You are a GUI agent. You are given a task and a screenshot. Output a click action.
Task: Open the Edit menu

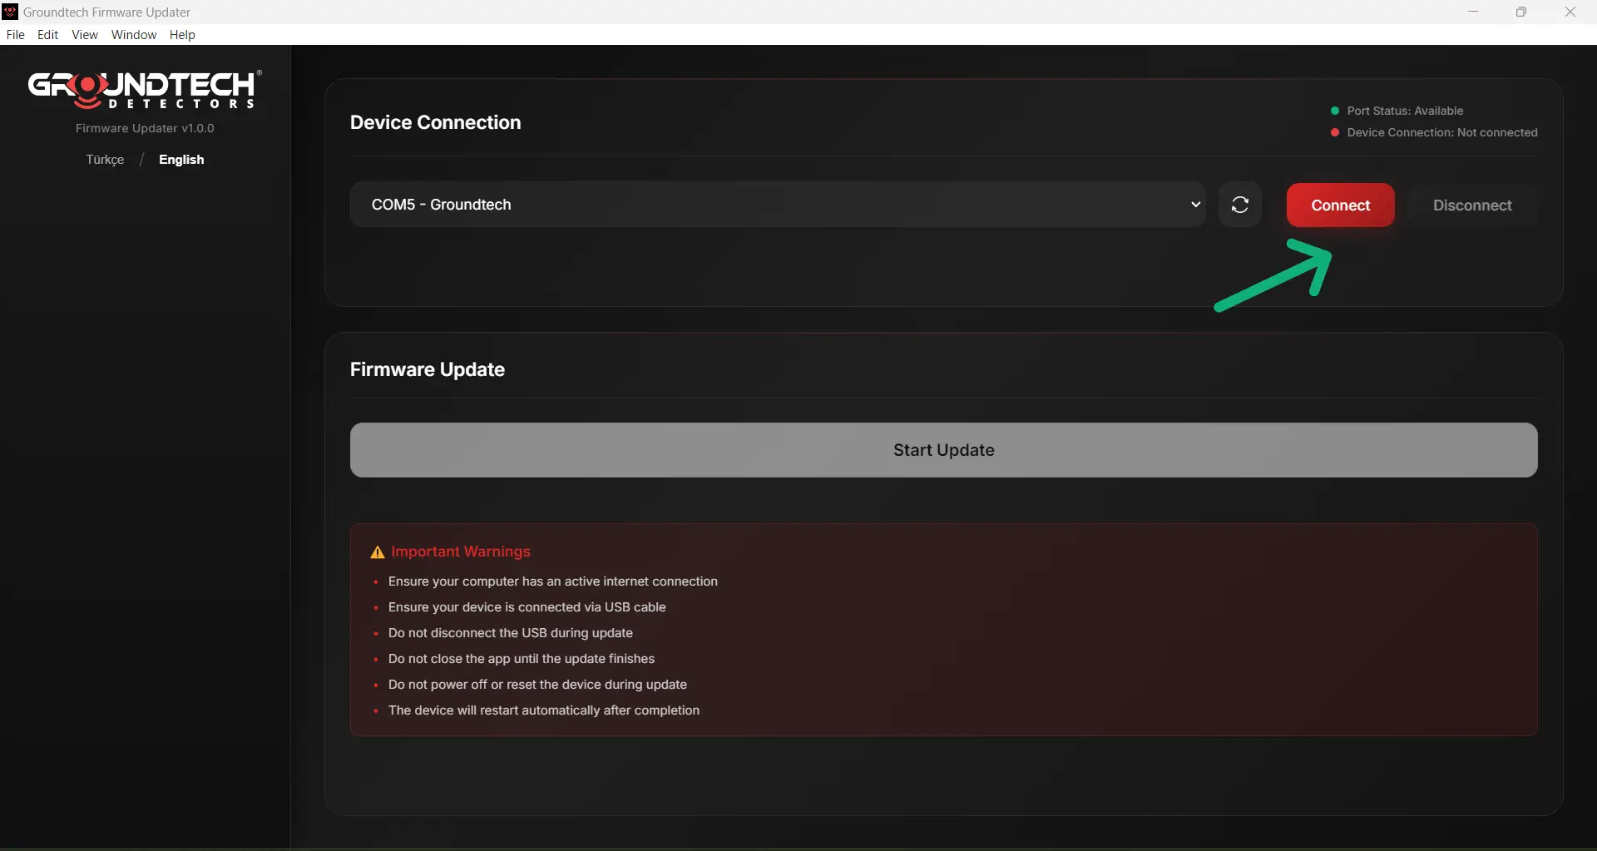click(47, 35)
